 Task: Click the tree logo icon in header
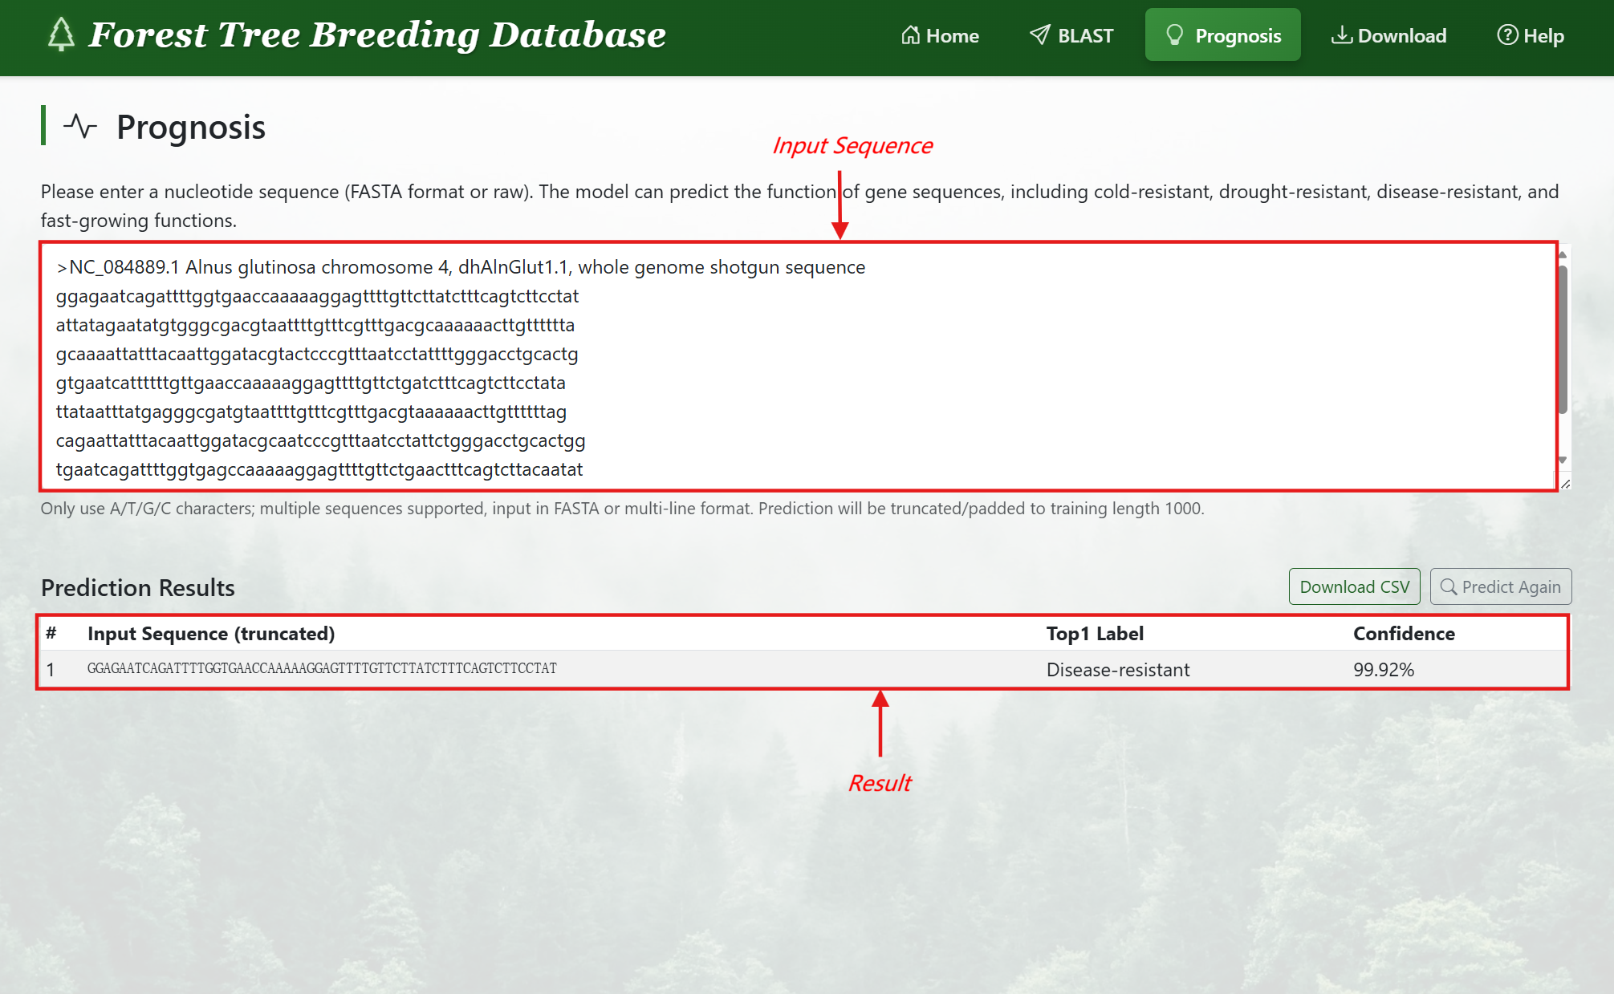click(61, 34)
